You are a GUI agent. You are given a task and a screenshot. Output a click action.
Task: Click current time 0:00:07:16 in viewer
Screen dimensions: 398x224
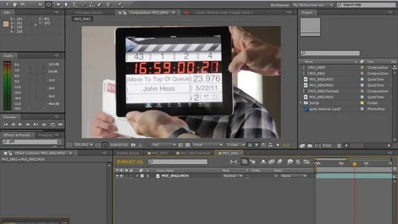click(119, 145)
